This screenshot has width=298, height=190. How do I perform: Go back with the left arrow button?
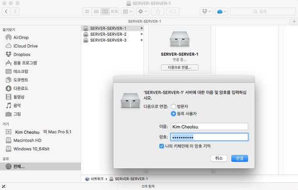click(6, 12)
